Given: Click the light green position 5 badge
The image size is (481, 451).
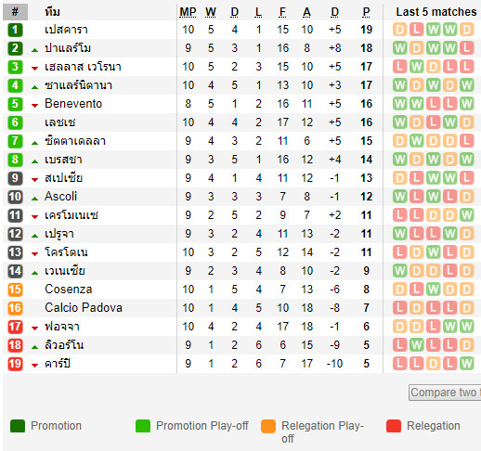Looking at the screenshot, I should [x=15, y=104].
